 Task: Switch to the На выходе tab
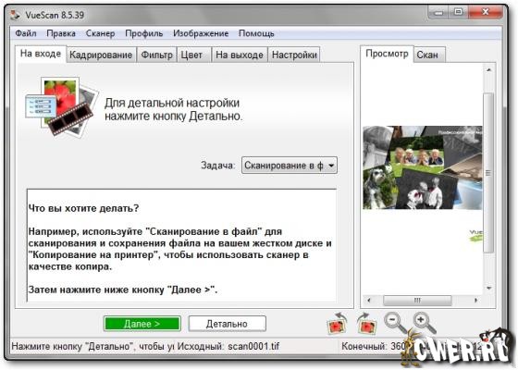240,55
